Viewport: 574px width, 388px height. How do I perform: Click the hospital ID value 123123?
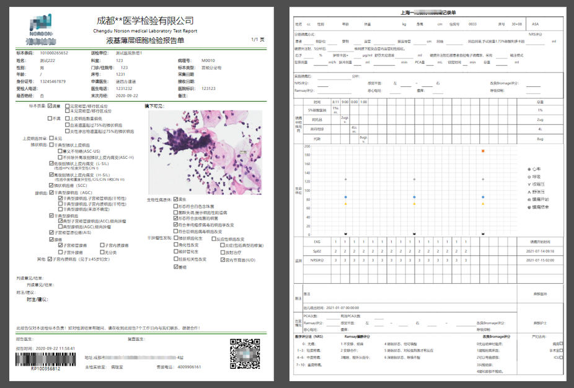[208, 89]
